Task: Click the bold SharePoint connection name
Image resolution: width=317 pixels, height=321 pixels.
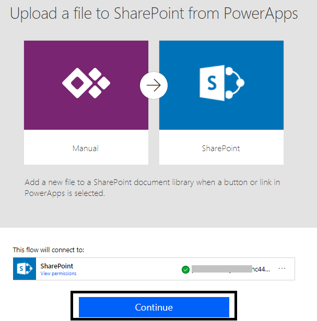Action: click(x=57, y=266)
